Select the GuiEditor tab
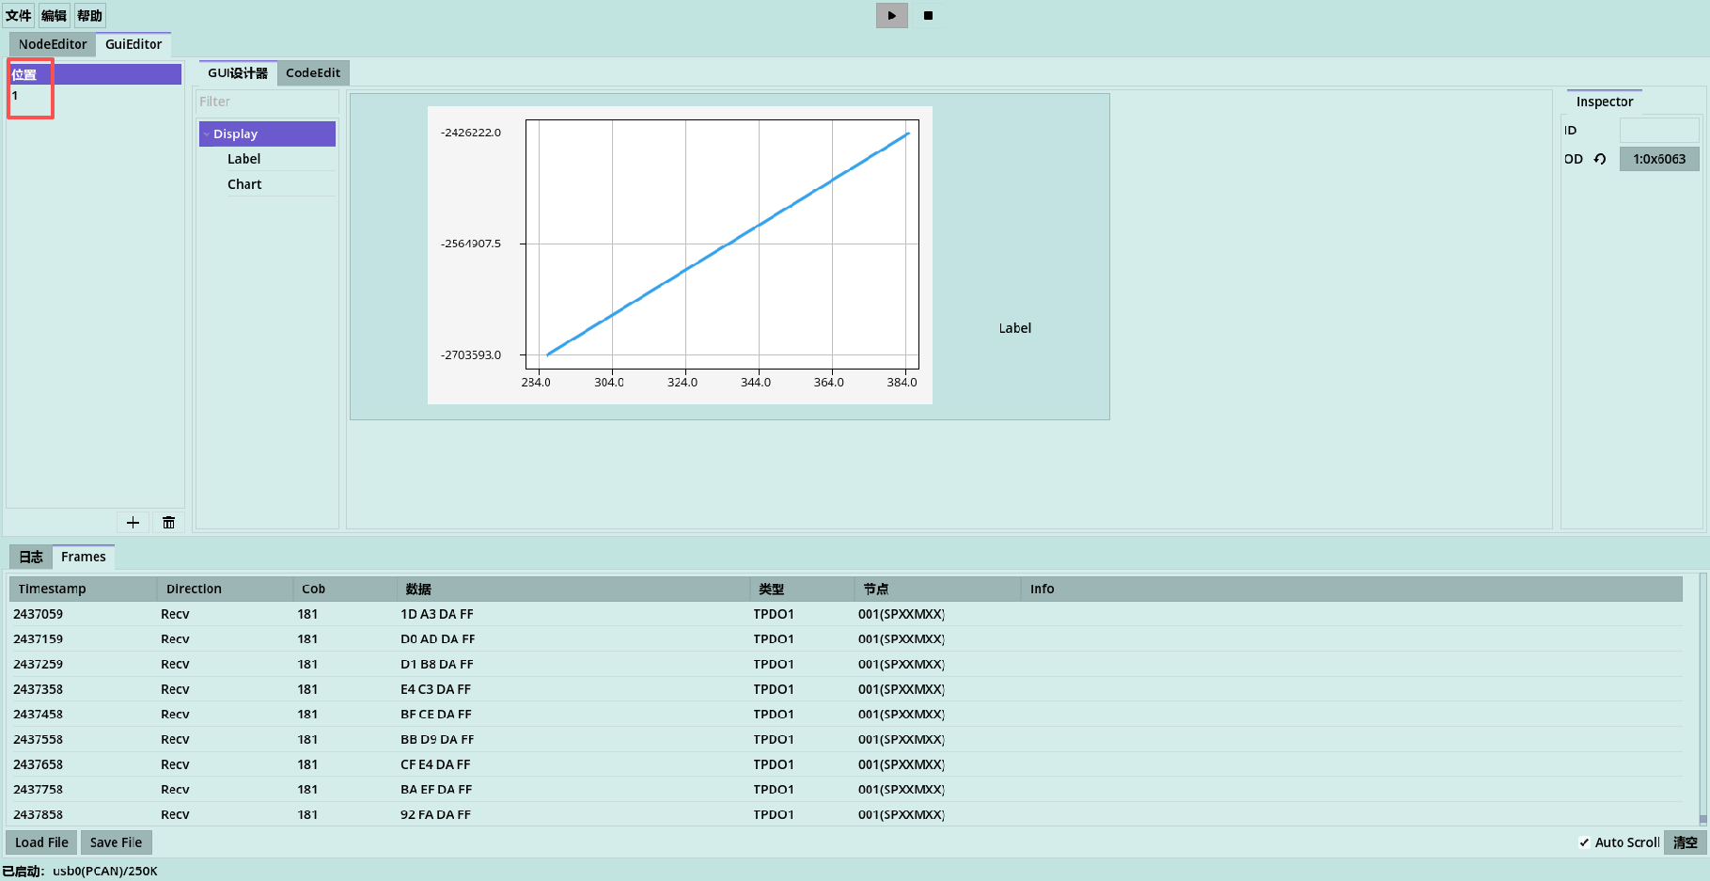Screen dimensions: 1710x881 pos(133,44)
